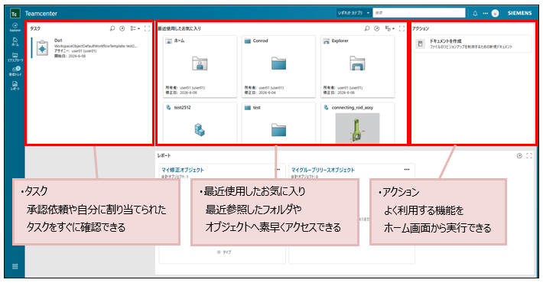Open more options for マイグループリリースオブジェクト
Screen dimensions: 543x283
(407, 169)
